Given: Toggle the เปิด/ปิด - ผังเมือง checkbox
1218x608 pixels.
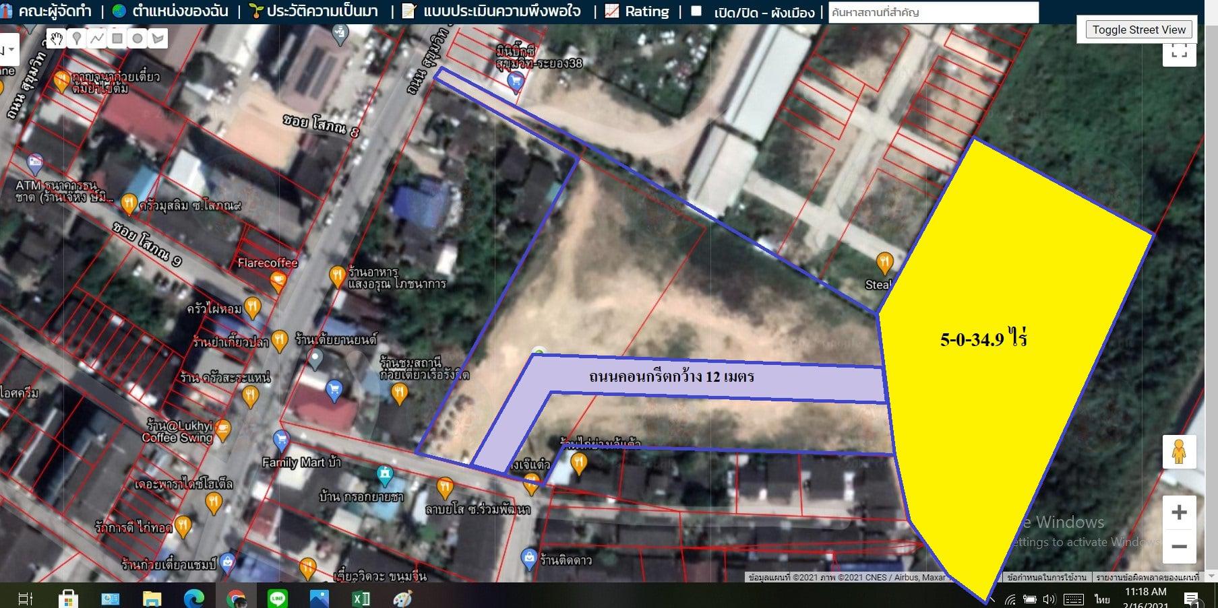Looking at the screenshot, I should 696,11.
